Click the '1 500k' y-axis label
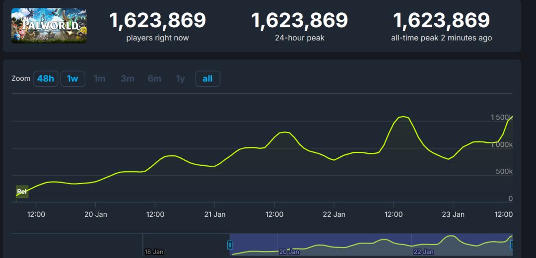This screenshot has height=258, width=536. coord(501,118)
